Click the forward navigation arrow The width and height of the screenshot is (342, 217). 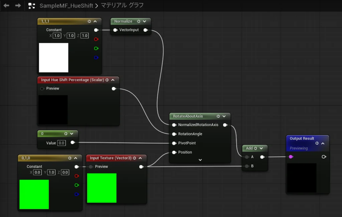pyautogui.click(x=18, y=6)
